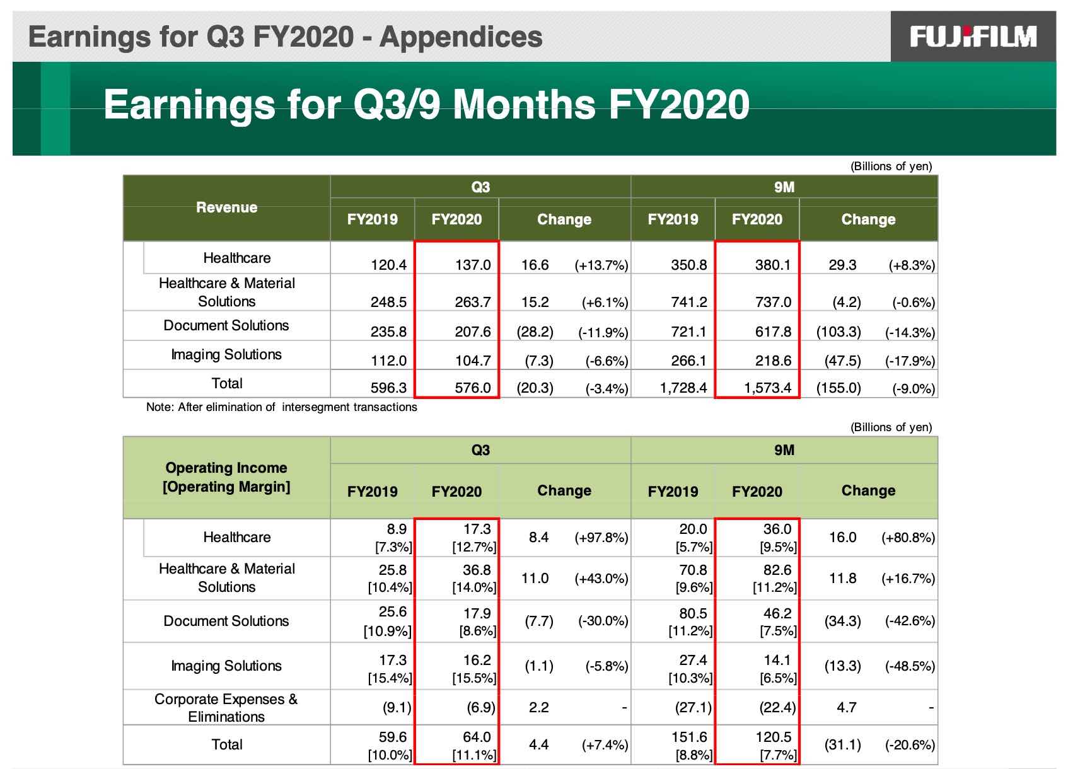Click the 9M Document Solutions operating income 46.2

tap(777, 613)
